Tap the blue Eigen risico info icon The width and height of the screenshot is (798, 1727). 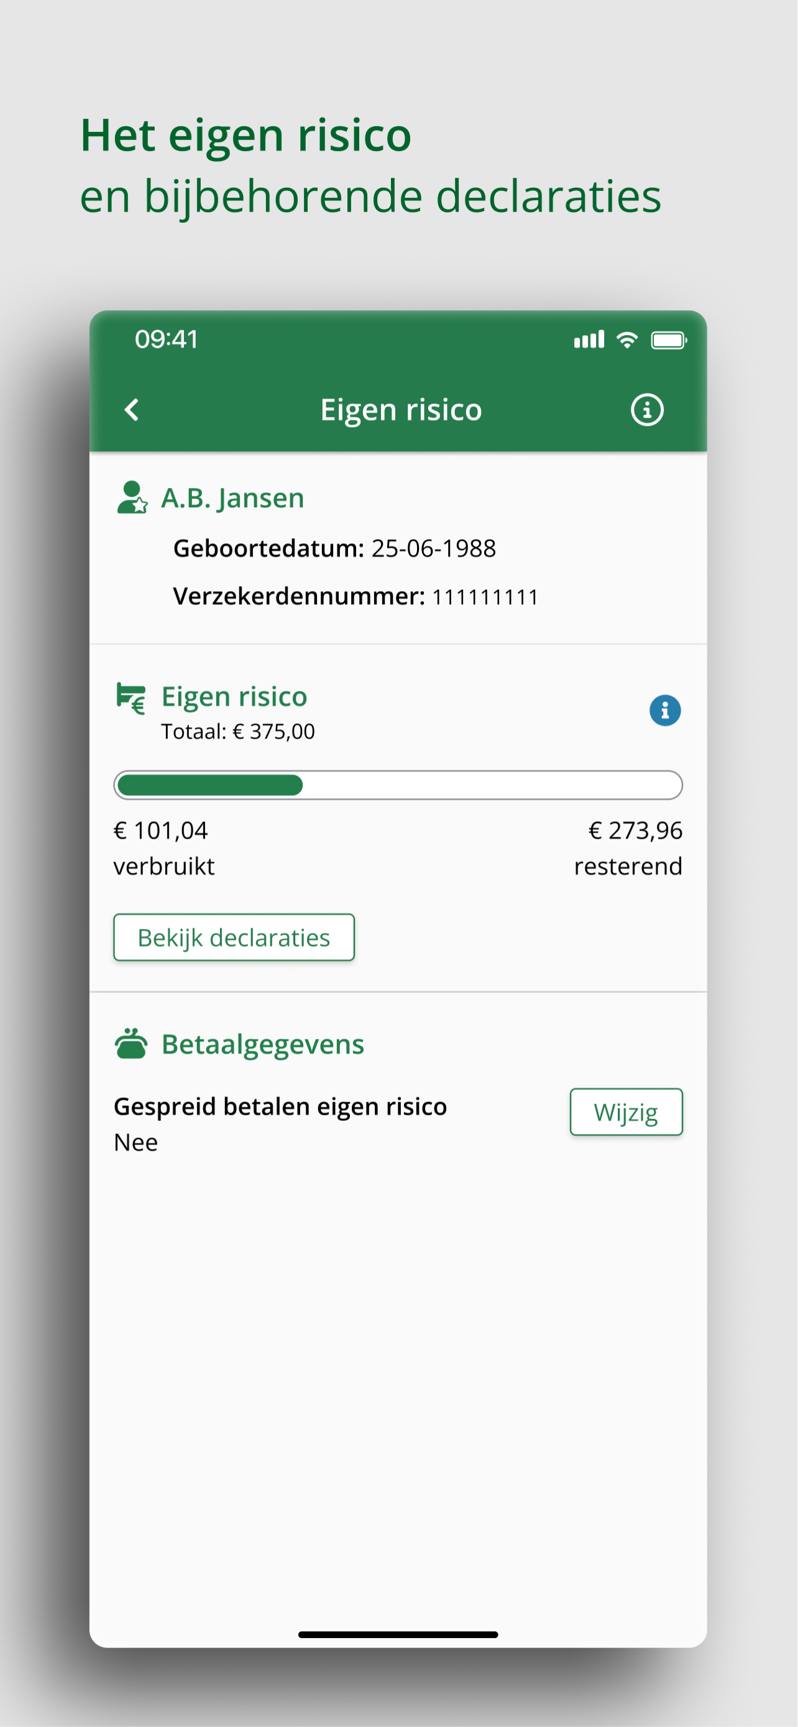point(664,710)
